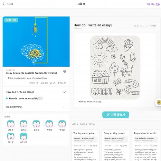Open the group menu settings icon

(x=158, y=4)
